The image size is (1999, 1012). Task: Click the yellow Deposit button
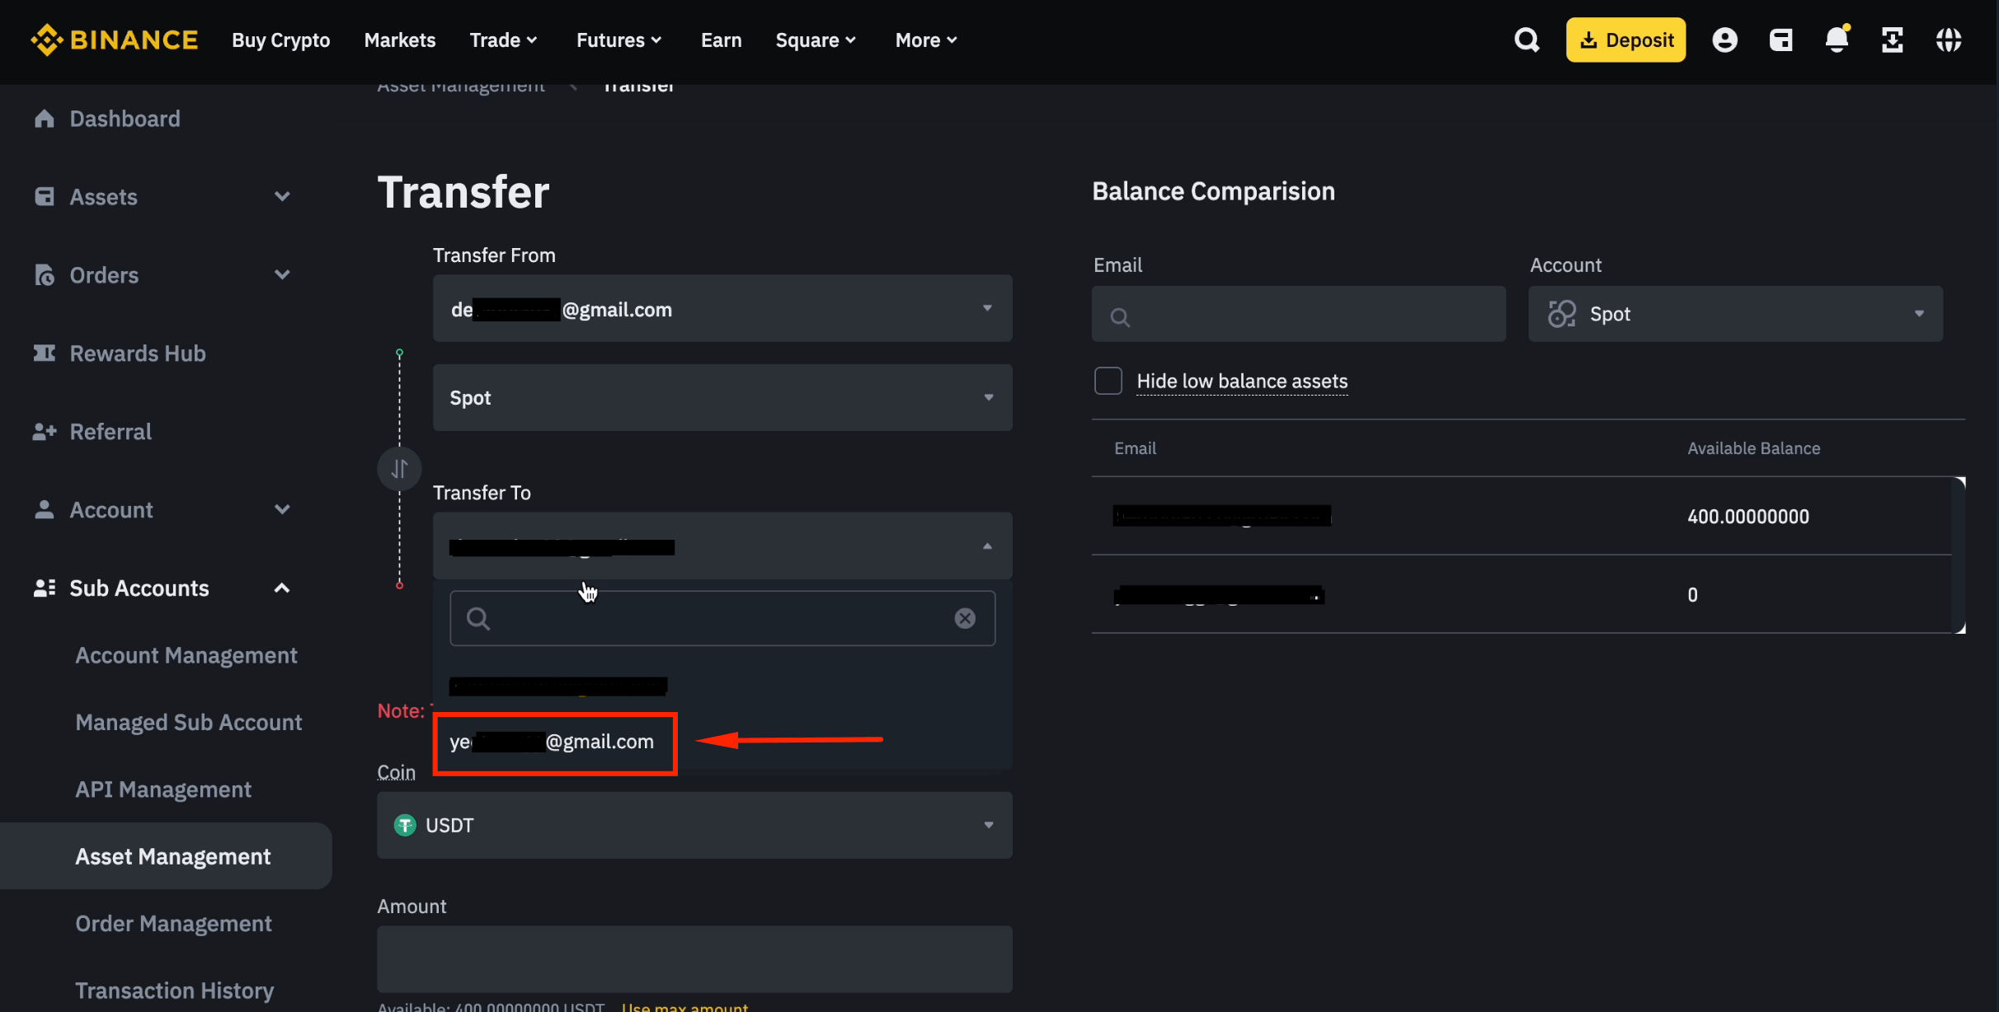pos(1624,39)
